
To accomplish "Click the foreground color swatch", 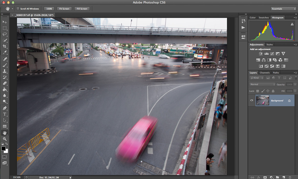I will [x=4, y=149].
